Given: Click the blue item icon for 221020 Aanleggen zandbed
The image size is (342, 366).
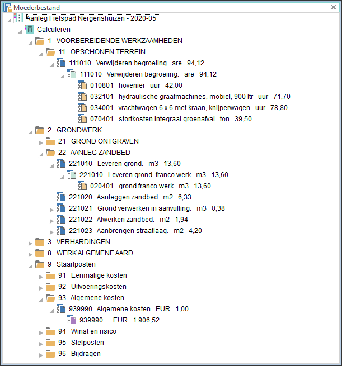Looking at the screenshot, I should 62,197.
